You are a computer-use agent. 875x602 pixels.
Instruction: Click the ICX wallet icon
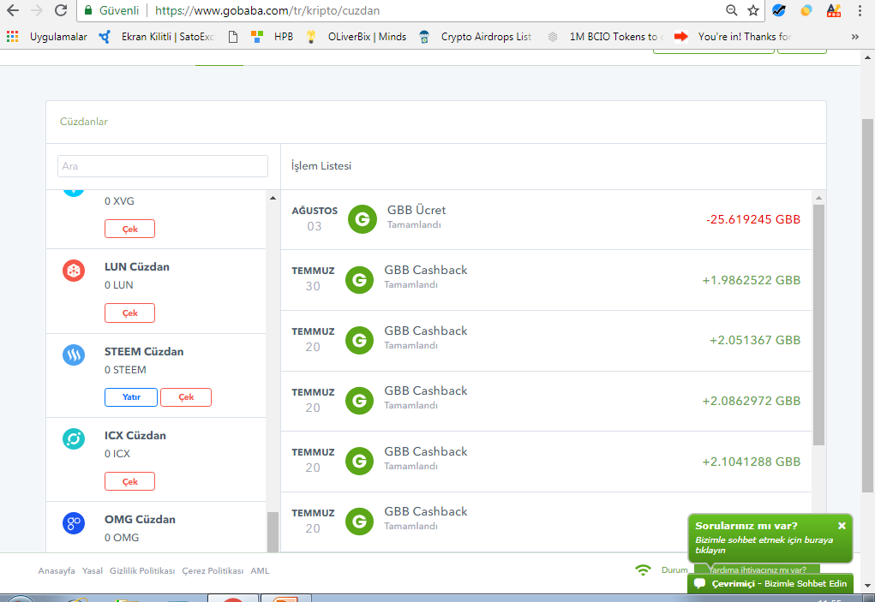click(74, 439)
